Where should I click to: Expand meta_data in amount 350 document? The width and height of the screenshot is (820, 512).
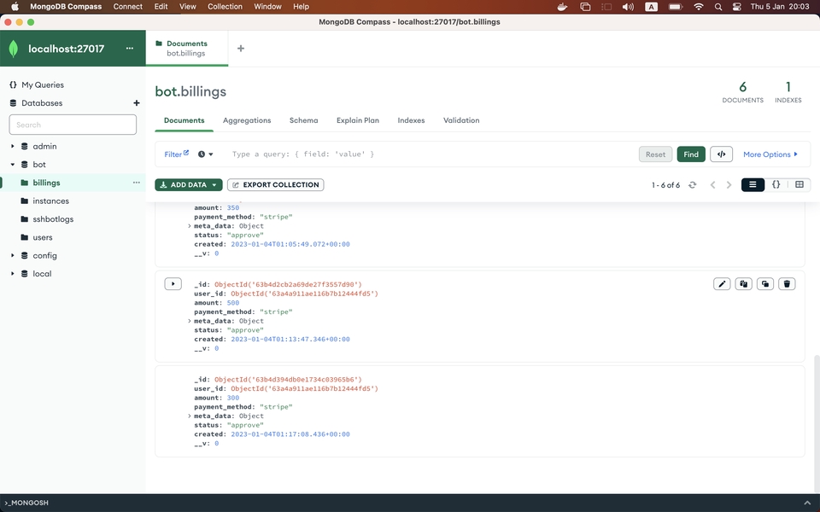[x=190, y=225]
